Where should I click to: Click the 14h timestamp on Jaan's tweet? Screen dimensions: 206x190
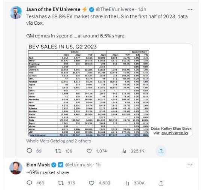click(142, 9)
